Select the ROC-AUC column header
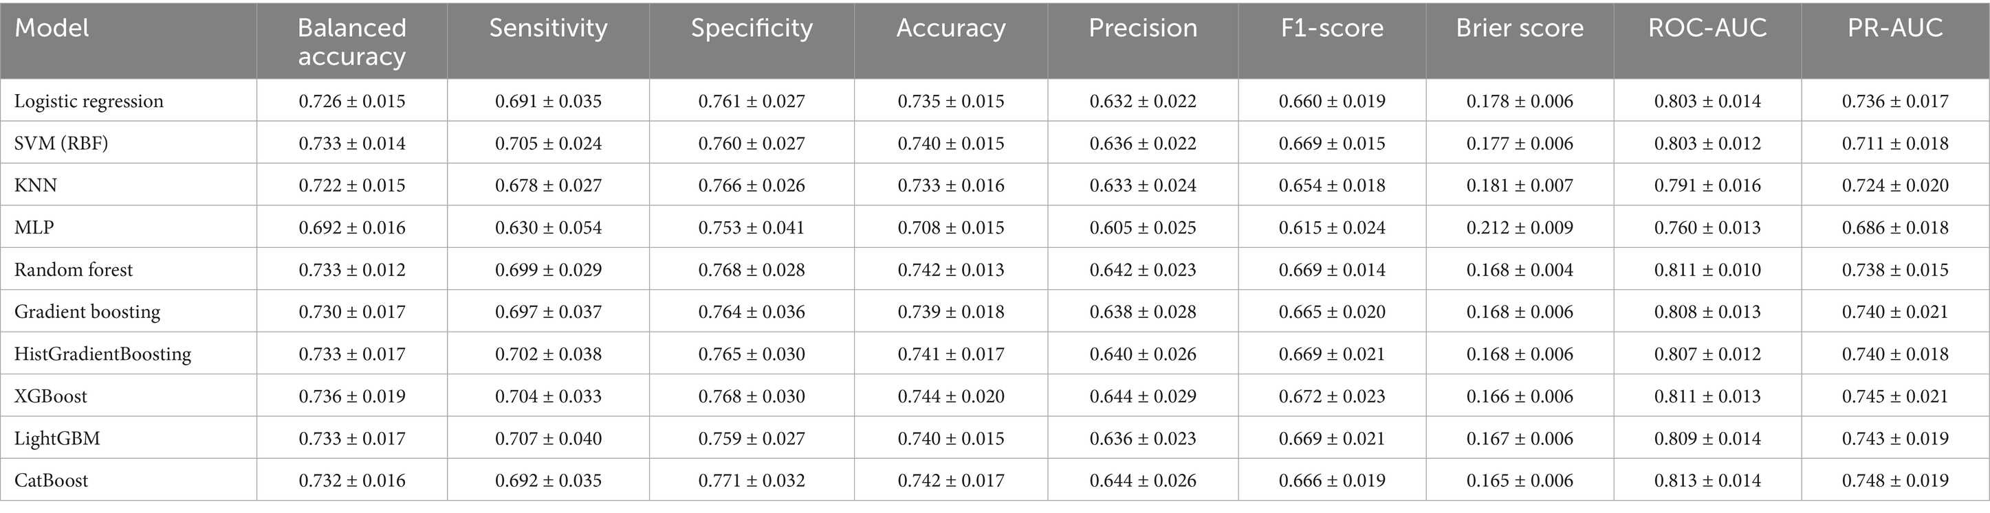Screen dimensions: 1990x513 pyautogui.click(x=1707, y=27)
